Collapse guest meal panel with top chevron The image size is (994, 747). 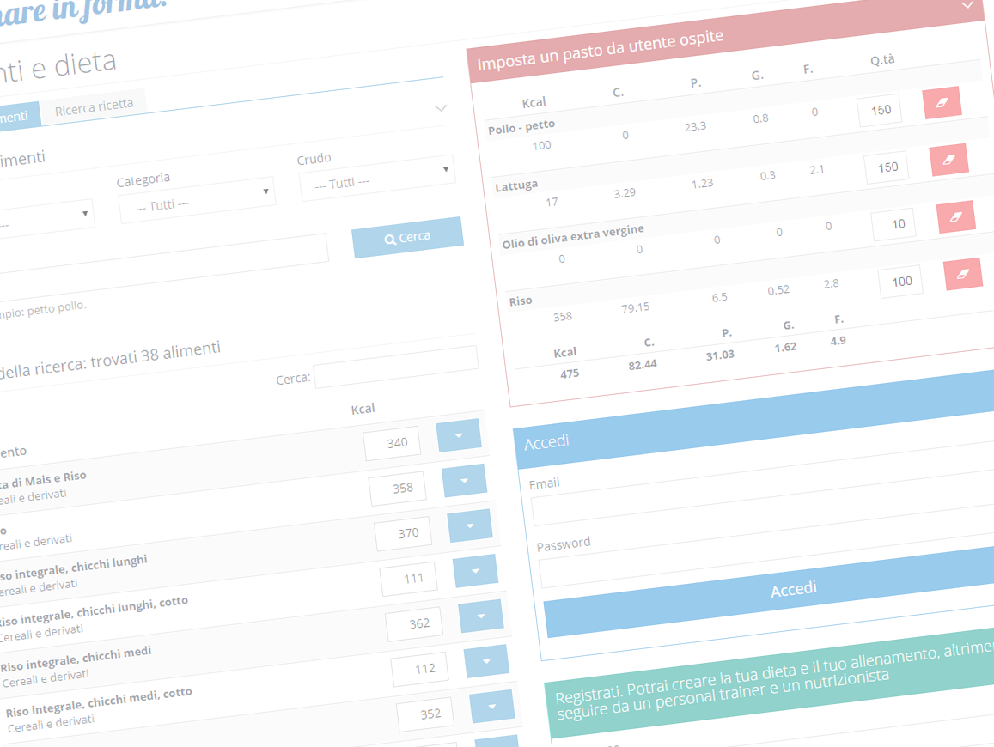967,5
